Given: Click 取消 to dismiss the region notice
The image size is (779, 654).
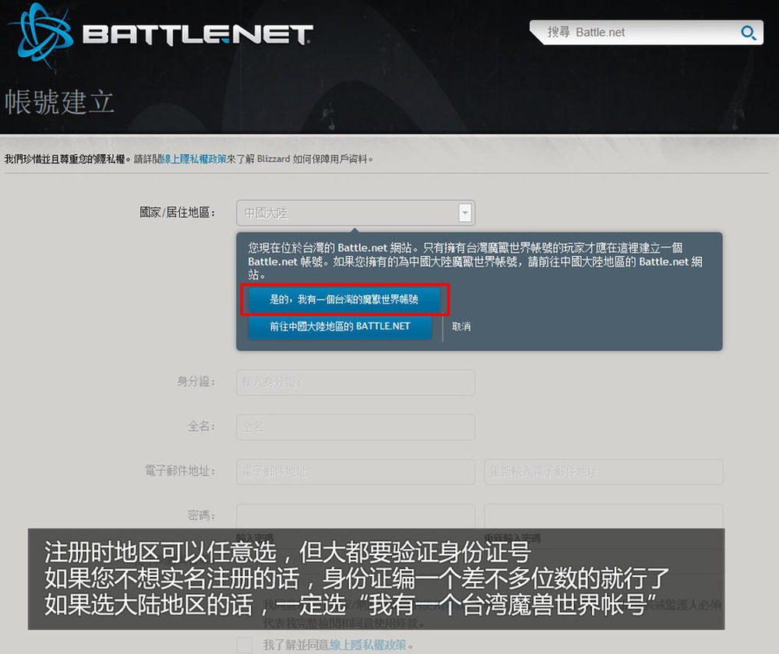Looking at the screenshot, I should point(461,327).
